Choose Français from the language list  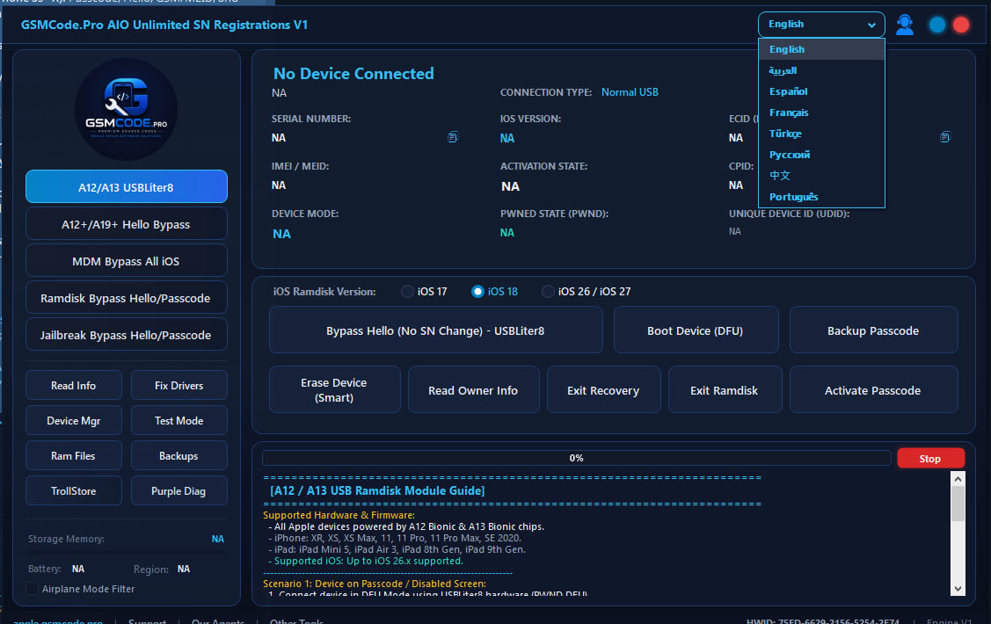pyautogui.click(x=821, y=112)
